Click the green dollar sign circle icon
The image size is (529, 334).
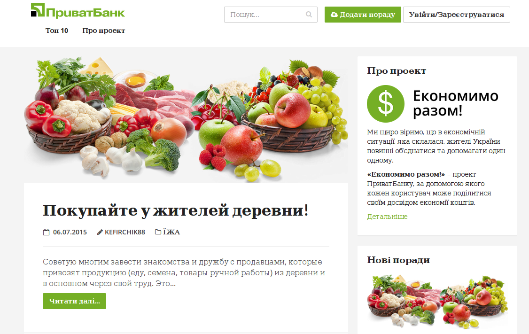[386, 103]
